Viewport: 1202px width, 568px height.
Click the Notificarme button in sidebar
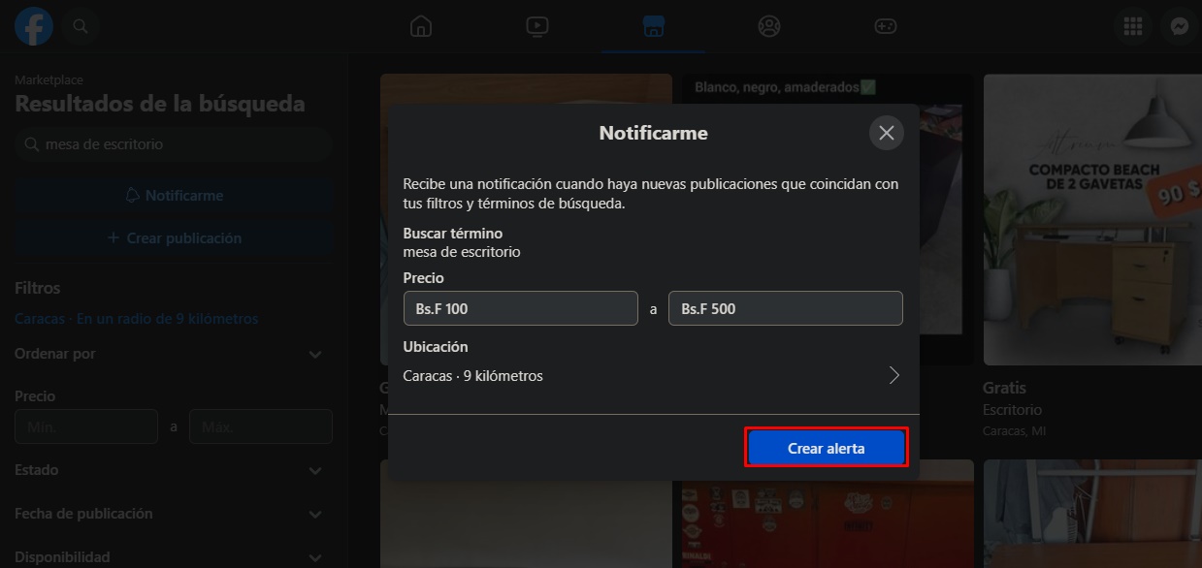[x=174, y=195]
